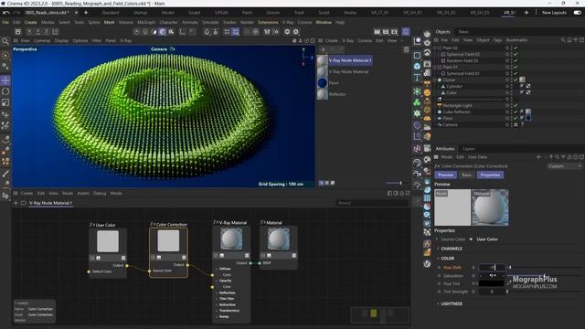Click the eyedropper next to Hue Tint

coord(509,283)
